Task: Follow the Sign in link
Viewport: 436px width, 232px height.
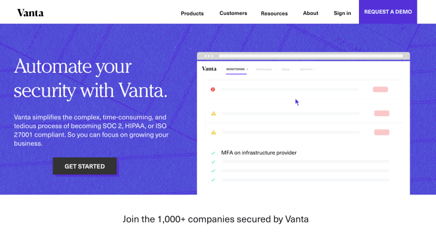Action: coord(342,13)
